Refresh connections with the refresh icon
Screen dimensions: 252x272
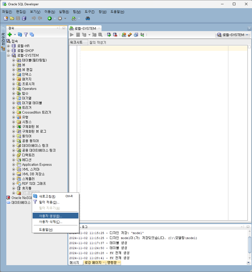pyautogui.click(x=20, y=35)
